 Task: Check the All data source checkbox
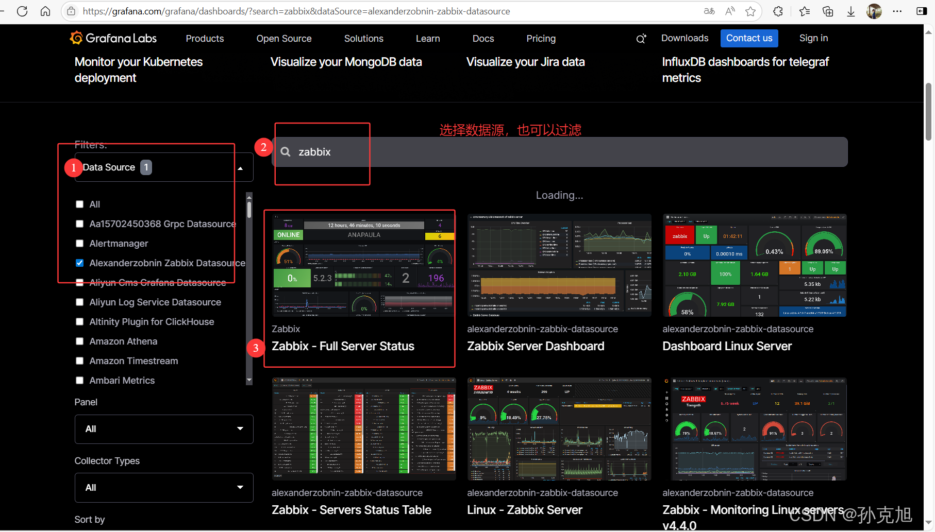click(x=79, y=204)
